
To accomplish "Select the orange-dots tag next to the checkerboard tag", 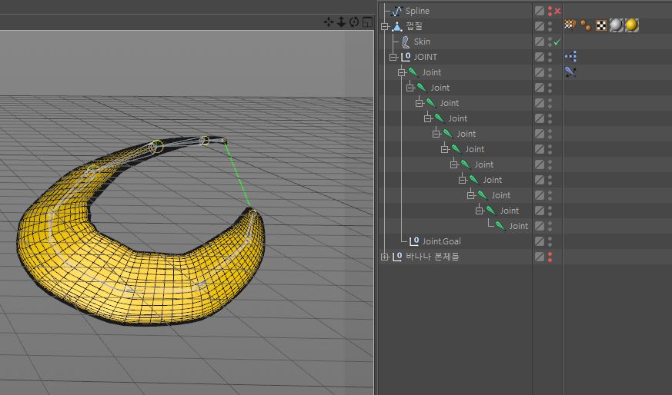I will [x=586, y=26].
